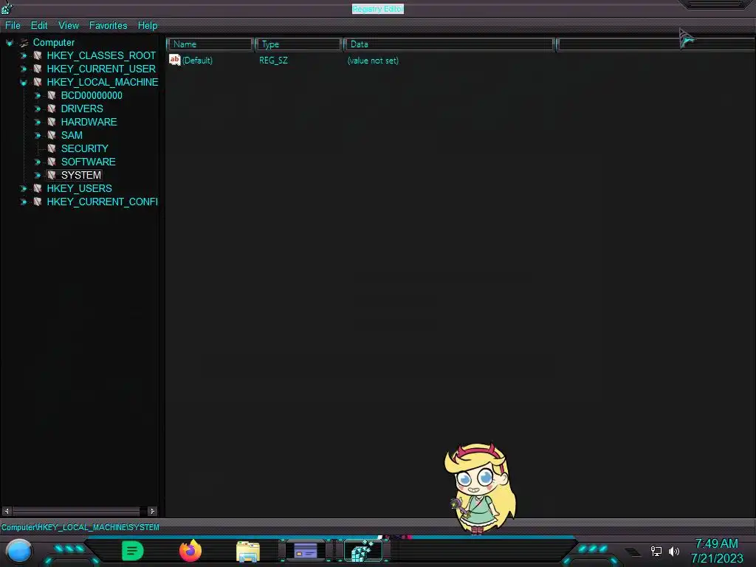The width and height of the screenshot is (756, 567).
Task: Expand the SYSTEM key
Action: (x=37, y=175)
